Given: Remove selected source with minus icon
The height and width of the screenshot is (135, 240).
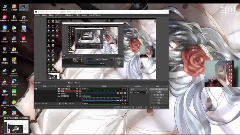Looking at the screenshot, I should pos(63,103).
